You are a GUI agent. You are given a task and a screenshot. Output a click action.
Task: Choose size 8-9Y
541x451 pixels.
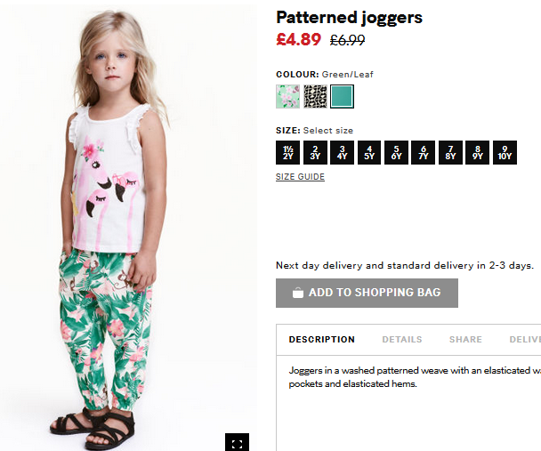pyautogui.click(x=478, y=152)
